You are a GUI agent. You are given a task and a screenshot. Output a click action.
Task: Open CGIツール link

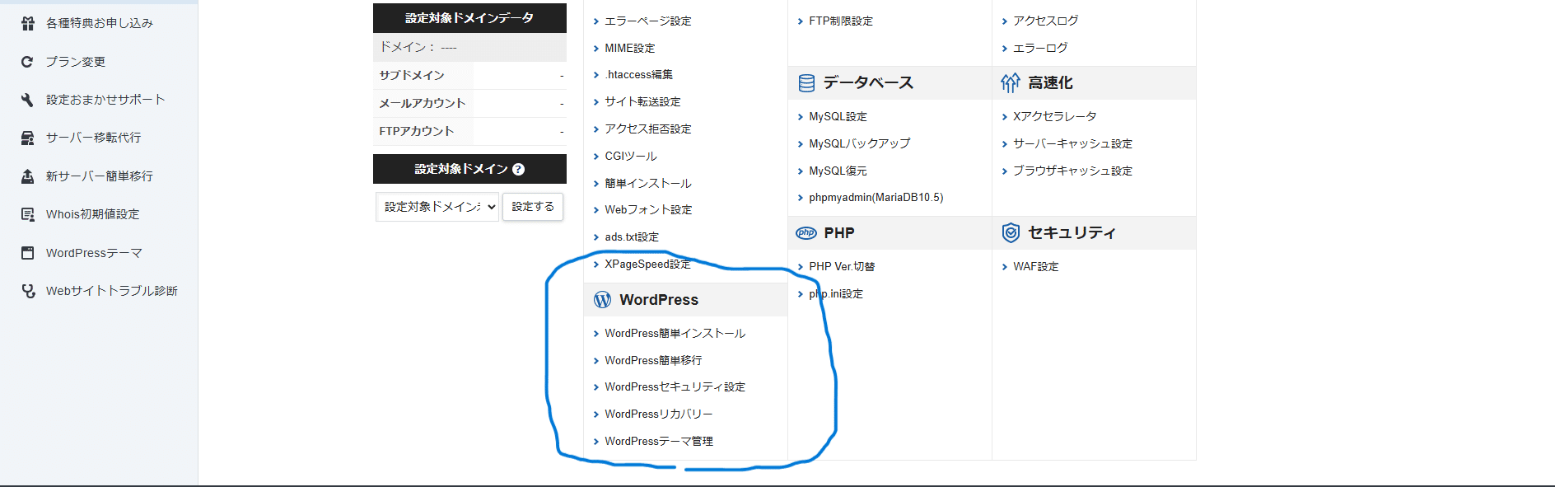(631, 156)
